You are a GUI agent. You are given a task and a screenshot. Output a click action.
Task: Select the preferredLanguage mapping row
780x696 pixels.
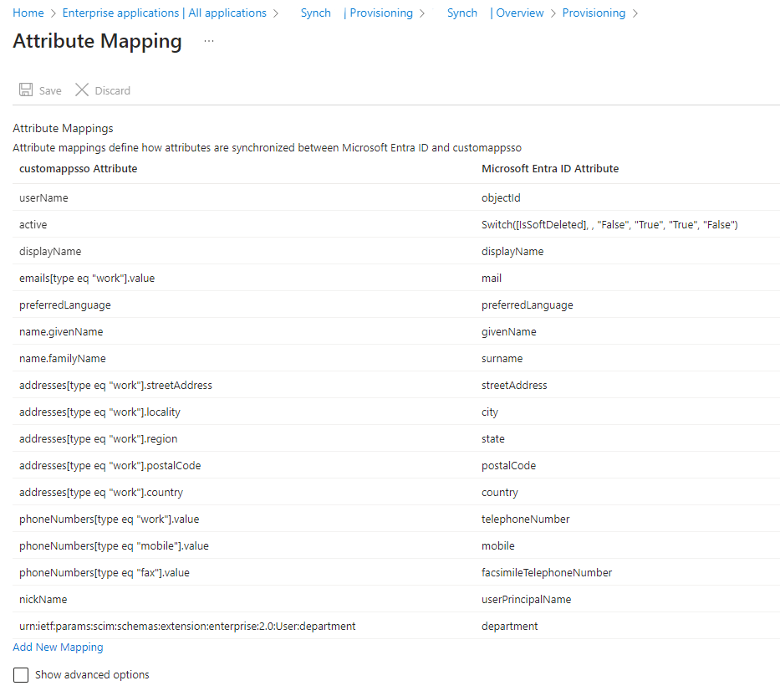pos(65,305)
